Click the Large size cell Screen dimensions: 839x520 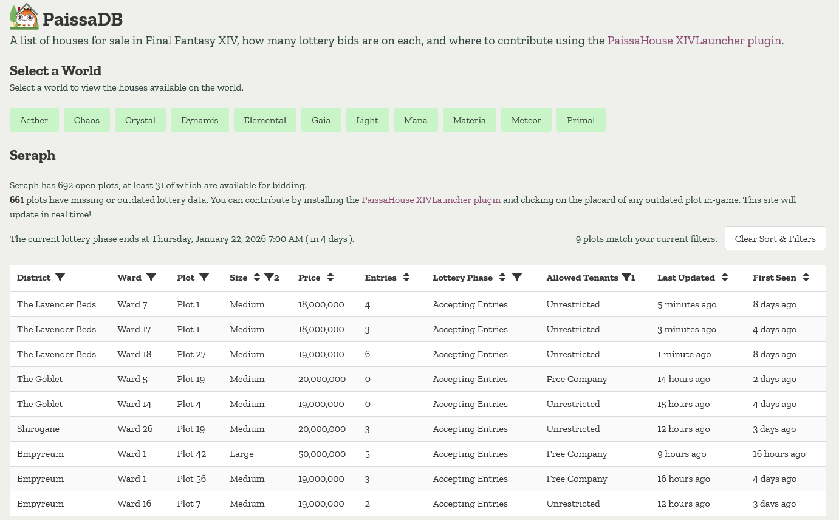[x=242, y=454]
